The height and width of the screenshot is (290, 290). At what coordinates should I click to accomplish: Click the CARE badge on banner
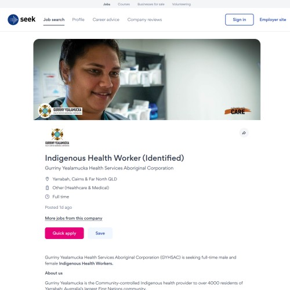pos(238,111)
